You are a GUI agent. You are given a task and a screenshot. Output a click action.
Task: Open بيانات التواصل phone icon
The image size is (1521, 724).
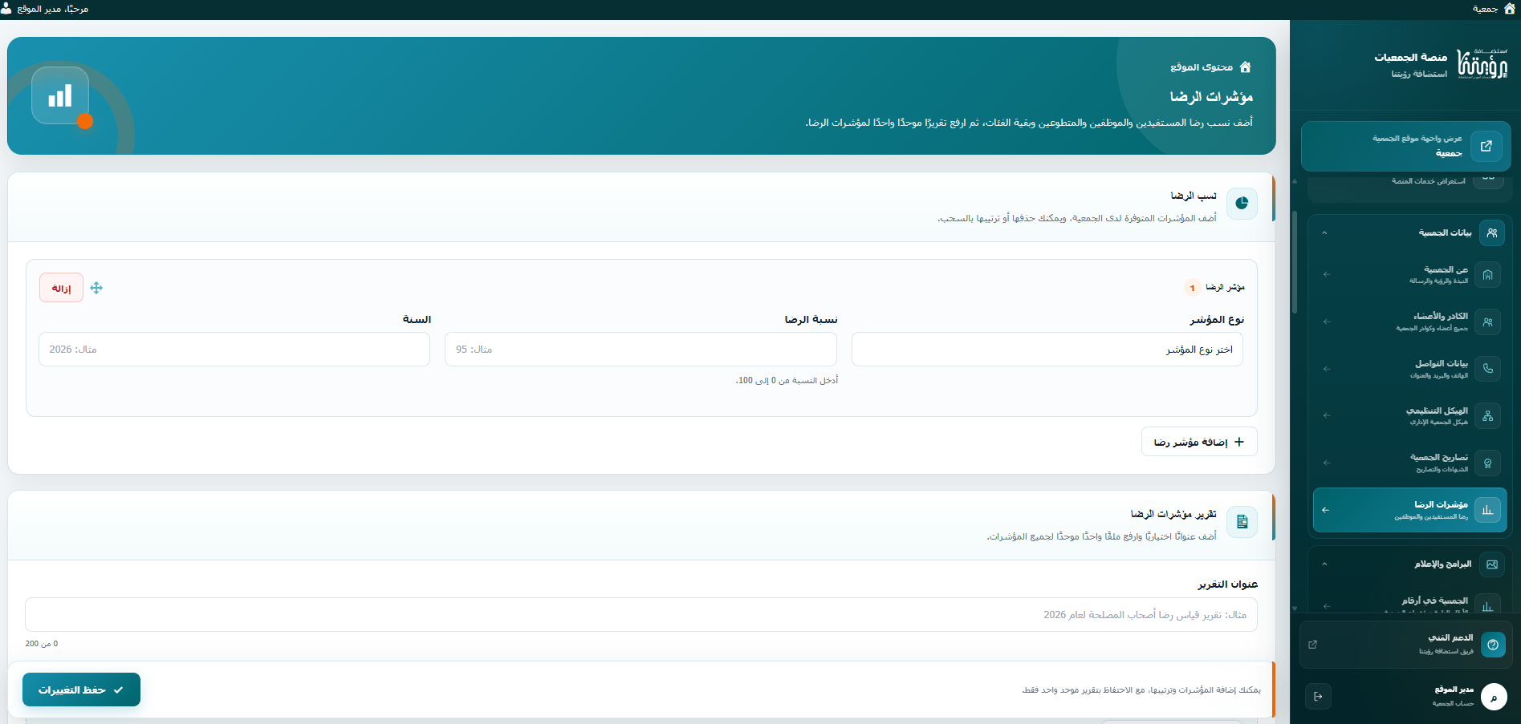click(x=1487, y=369)
